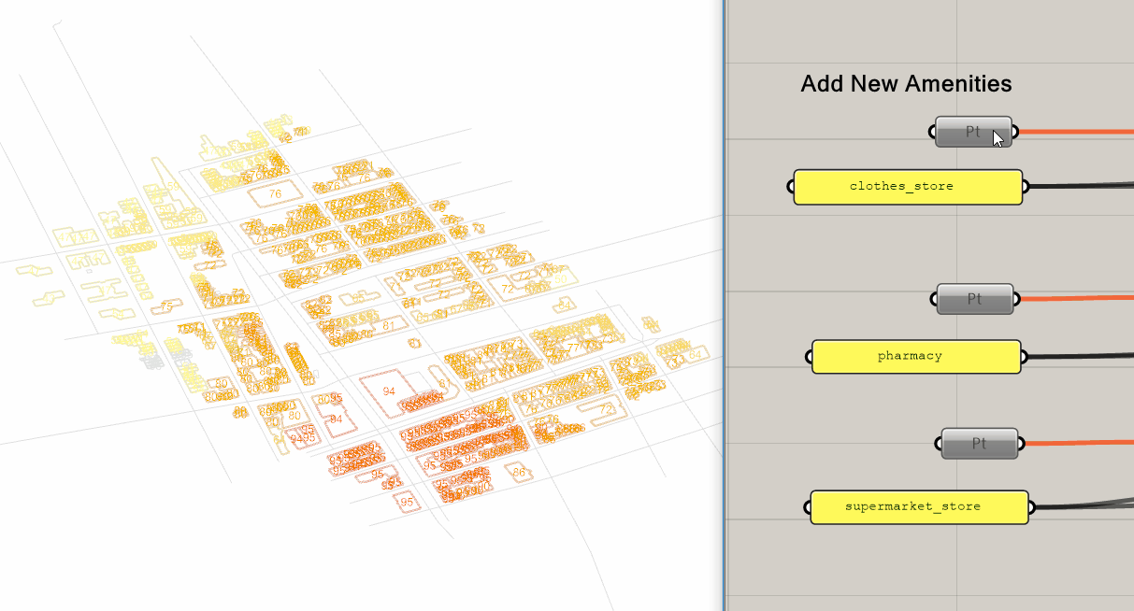The width and height of the screenshot is (1134, 611).
Task: Select the supermarket_store yellow panel
Action: click(x=919, y=507)
